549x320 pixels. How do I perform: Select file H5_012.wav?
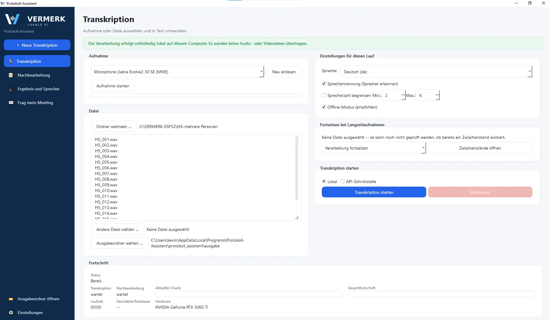pos(106,202)
